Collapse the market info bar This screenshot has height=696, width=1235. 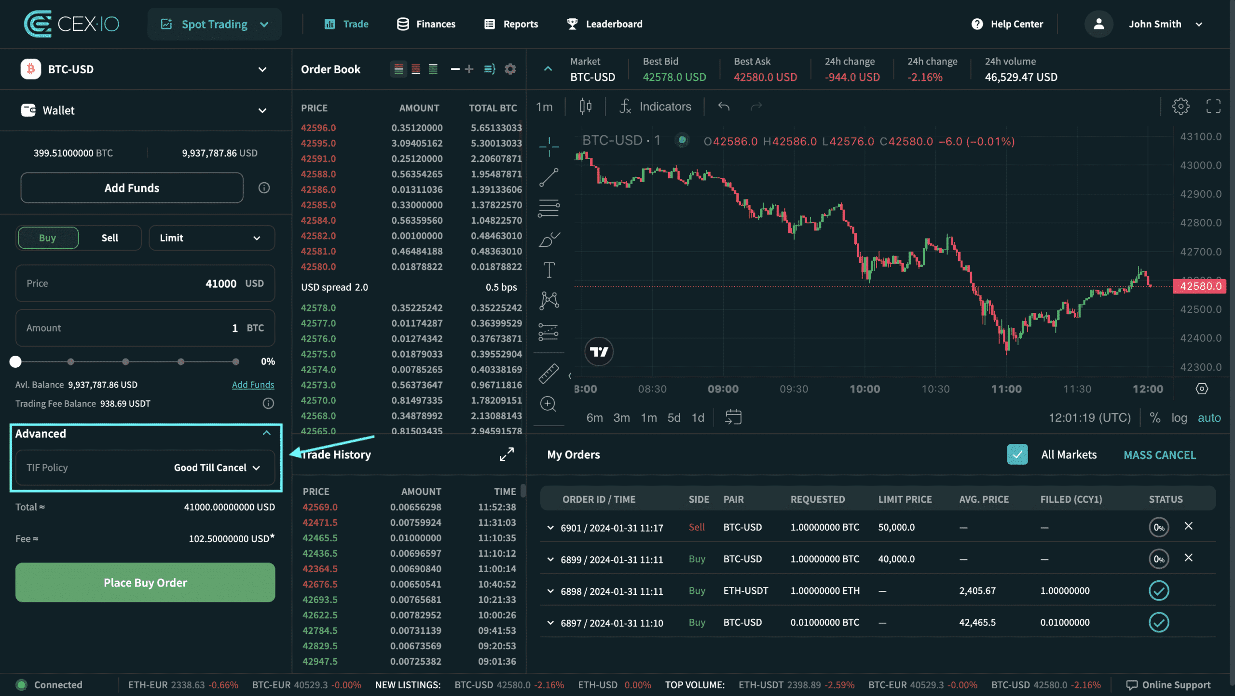tap(548, 69)
